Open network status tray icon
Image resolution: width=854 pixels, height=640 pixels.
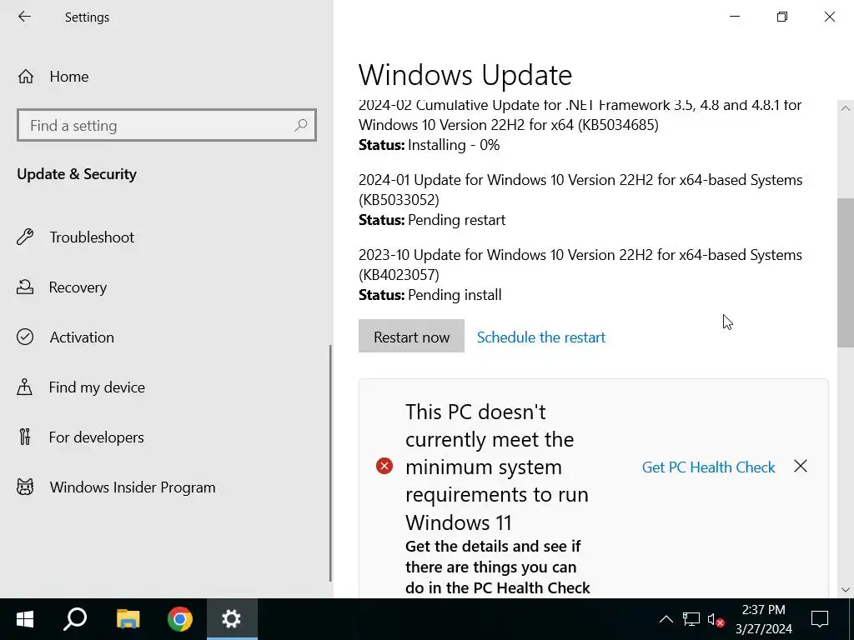[x=691, y=619]
